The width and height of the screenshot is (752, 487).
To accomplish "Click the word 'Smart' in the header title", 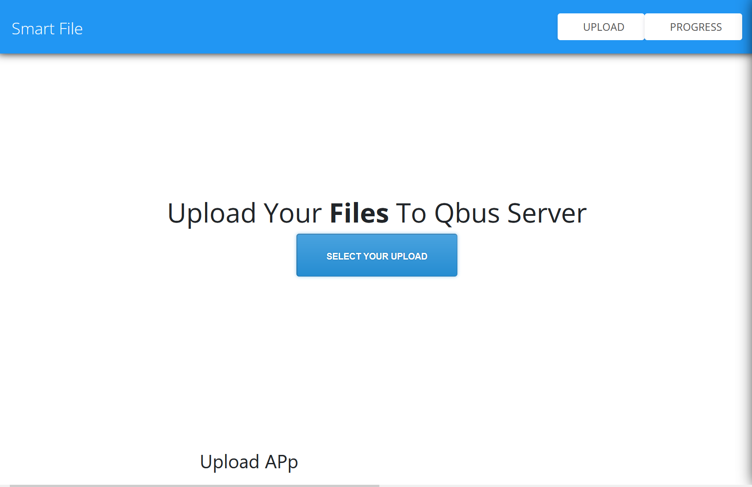I will (33, 29).
